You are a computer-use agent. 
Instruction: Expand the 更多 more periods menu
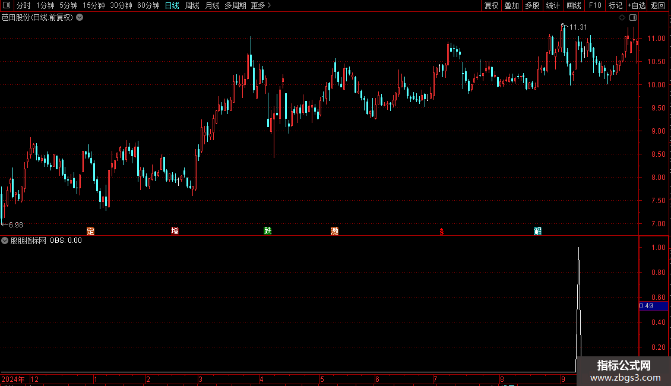click(x=261, y=5)
